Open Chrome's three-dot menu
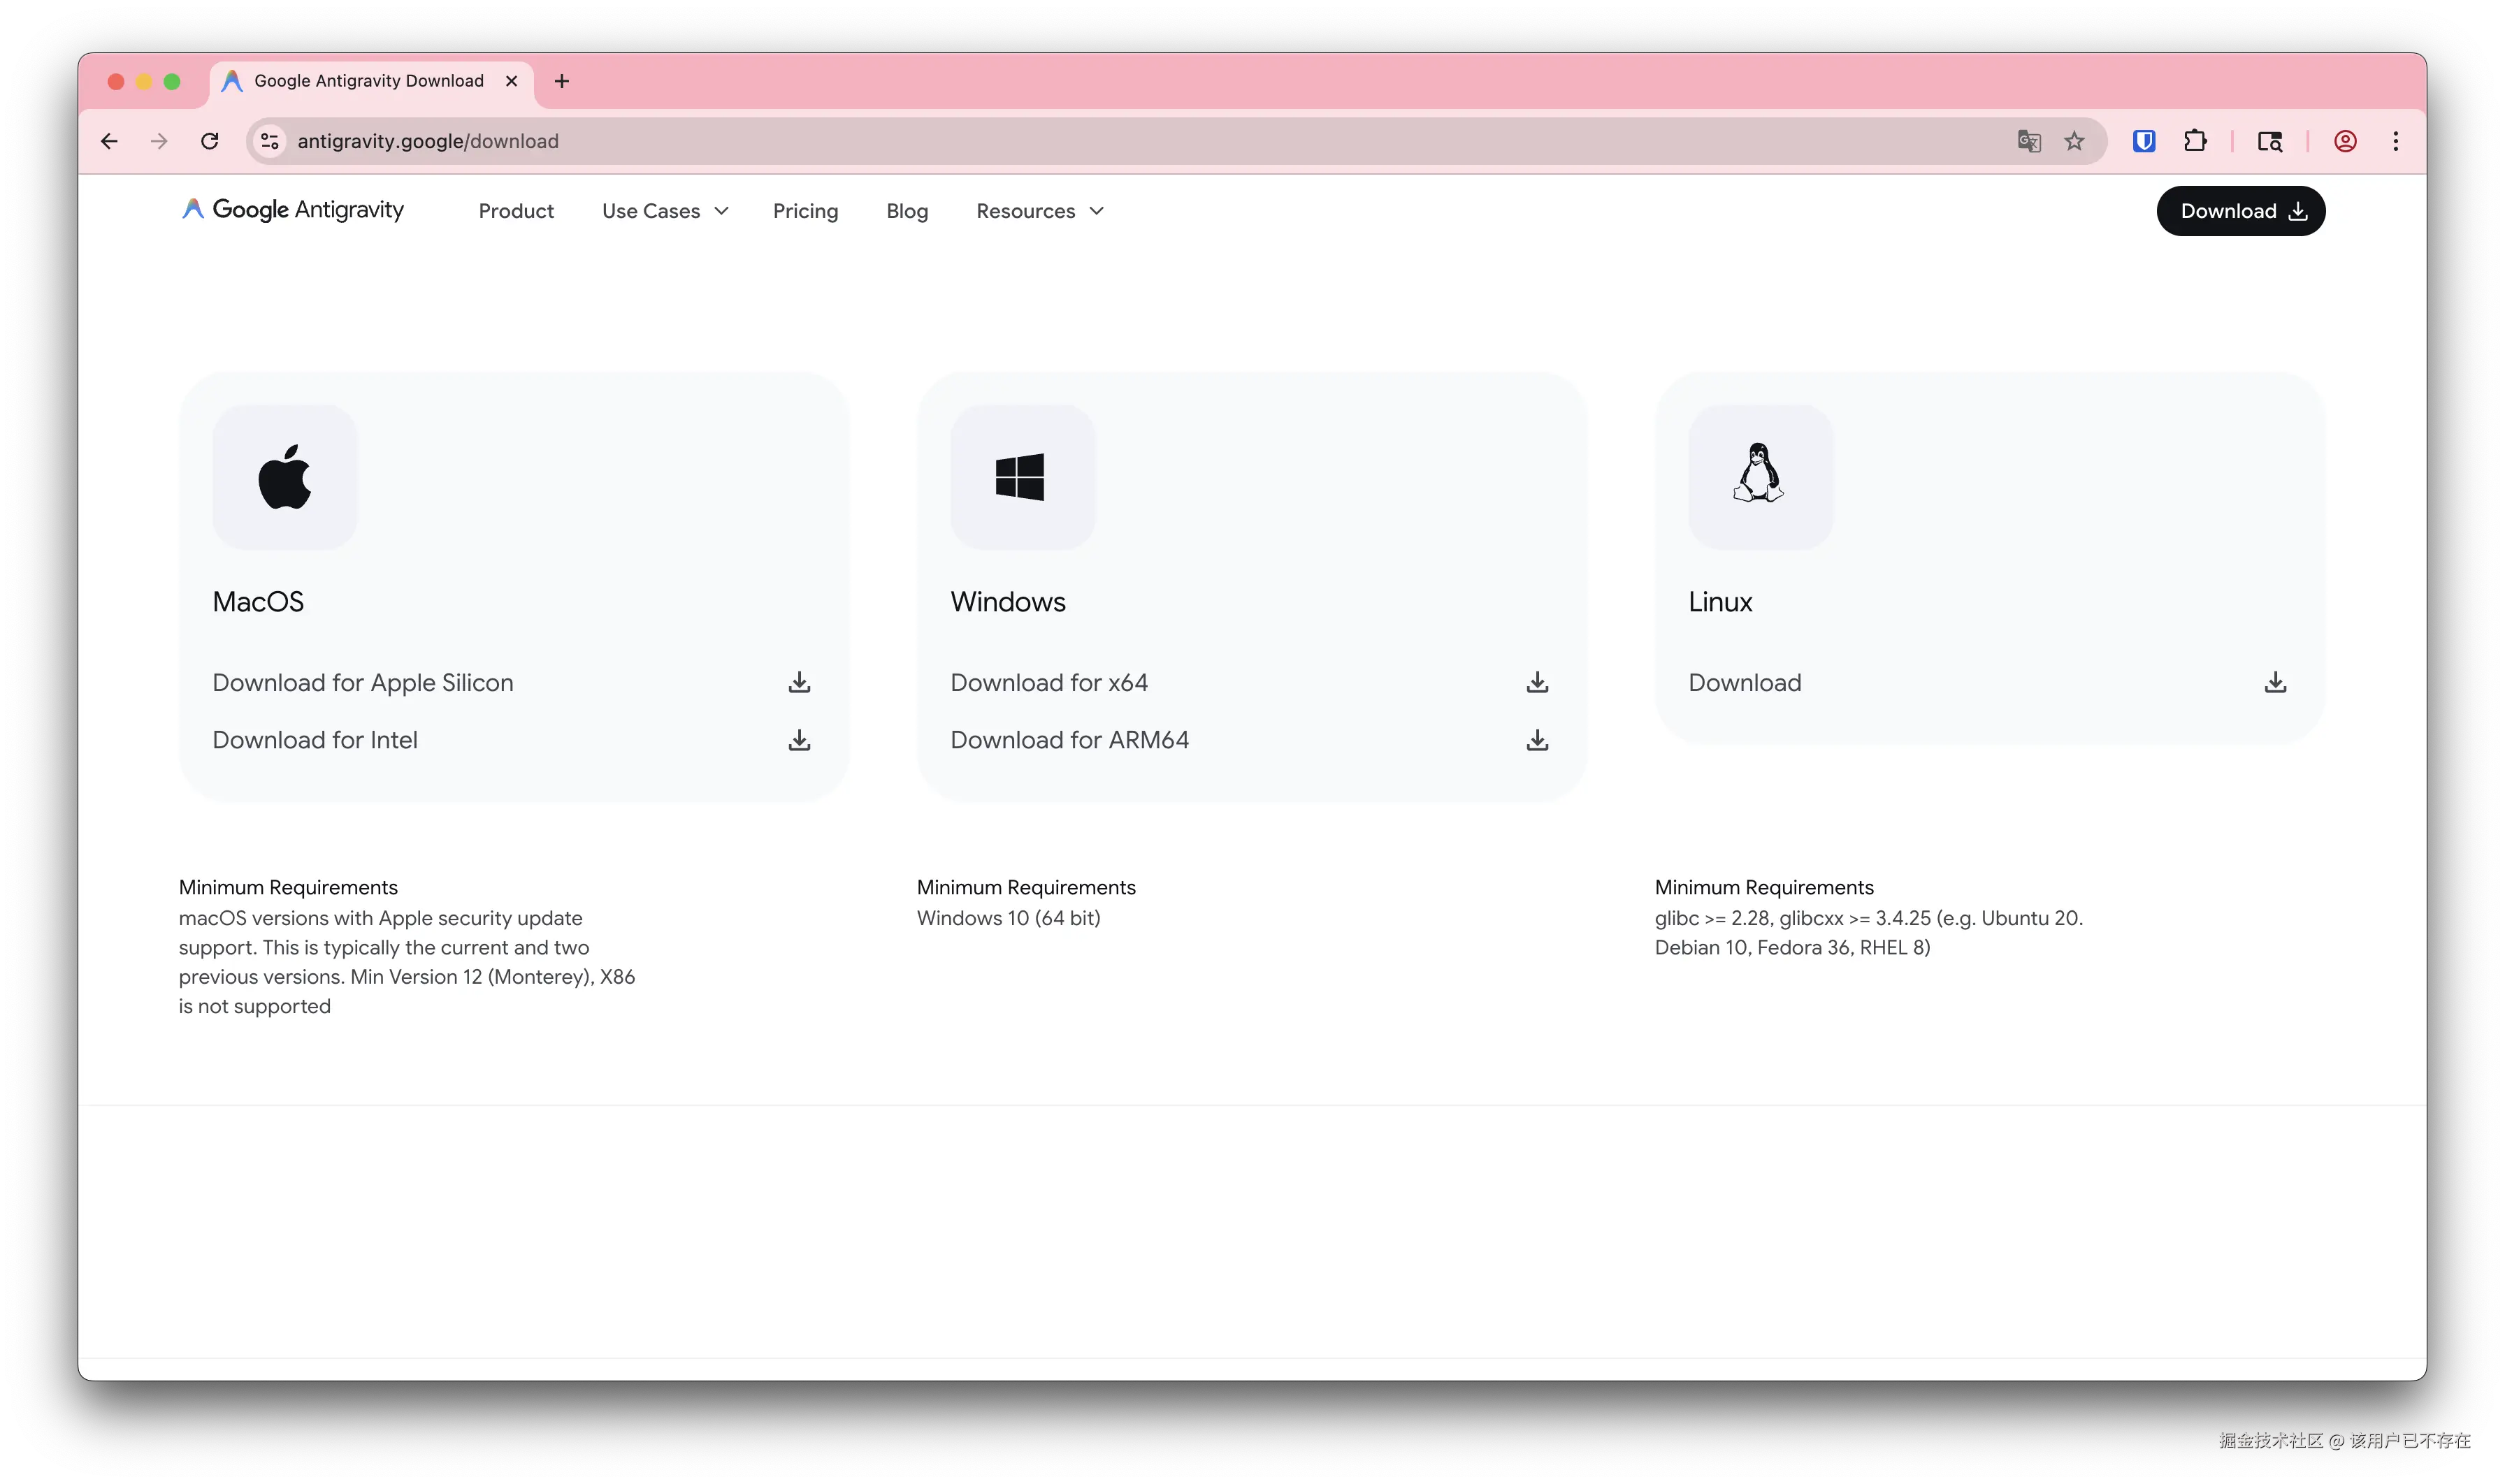 tap(2395, 141)
